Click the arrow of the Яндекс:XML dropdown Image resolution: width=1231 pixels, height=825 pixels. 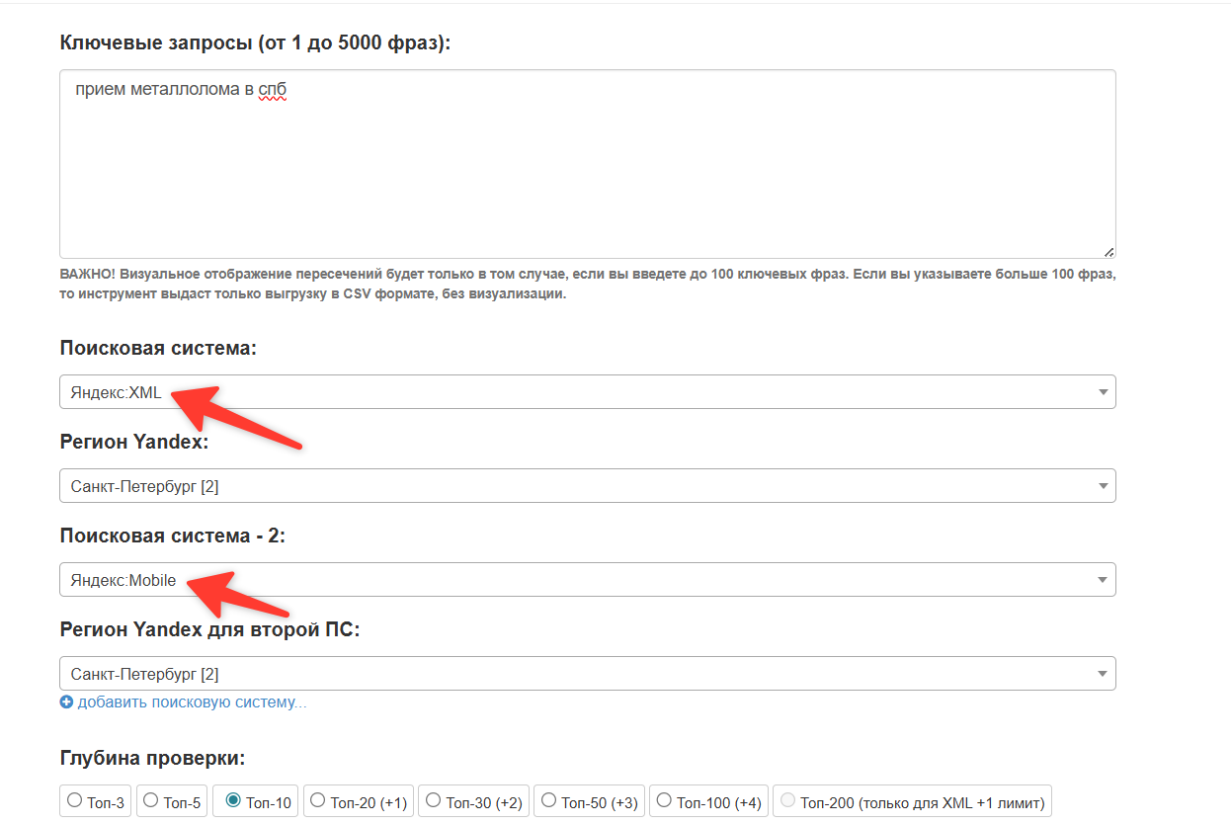(x=1103, y=392)
